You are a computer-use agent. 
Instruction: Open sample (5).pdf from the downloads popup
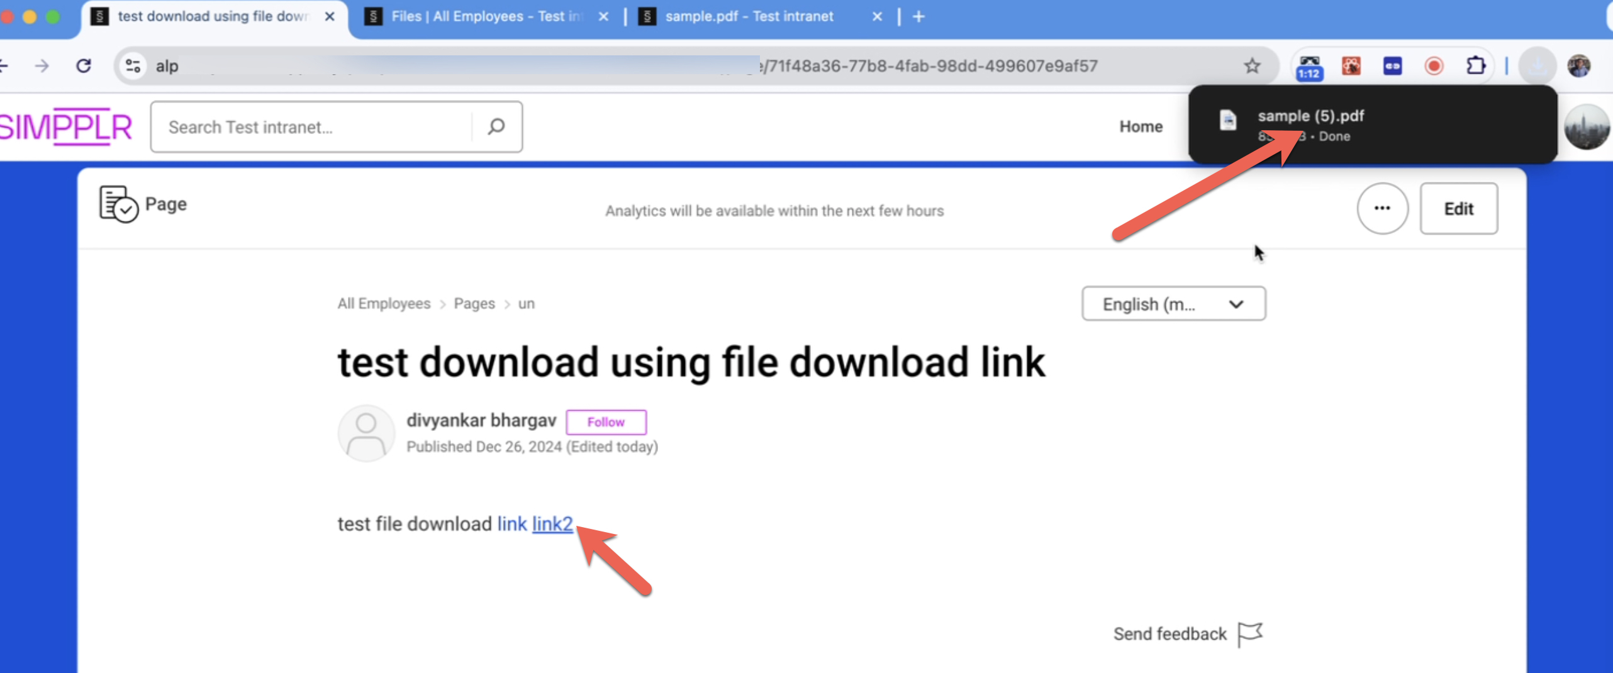coord(1310,116)
